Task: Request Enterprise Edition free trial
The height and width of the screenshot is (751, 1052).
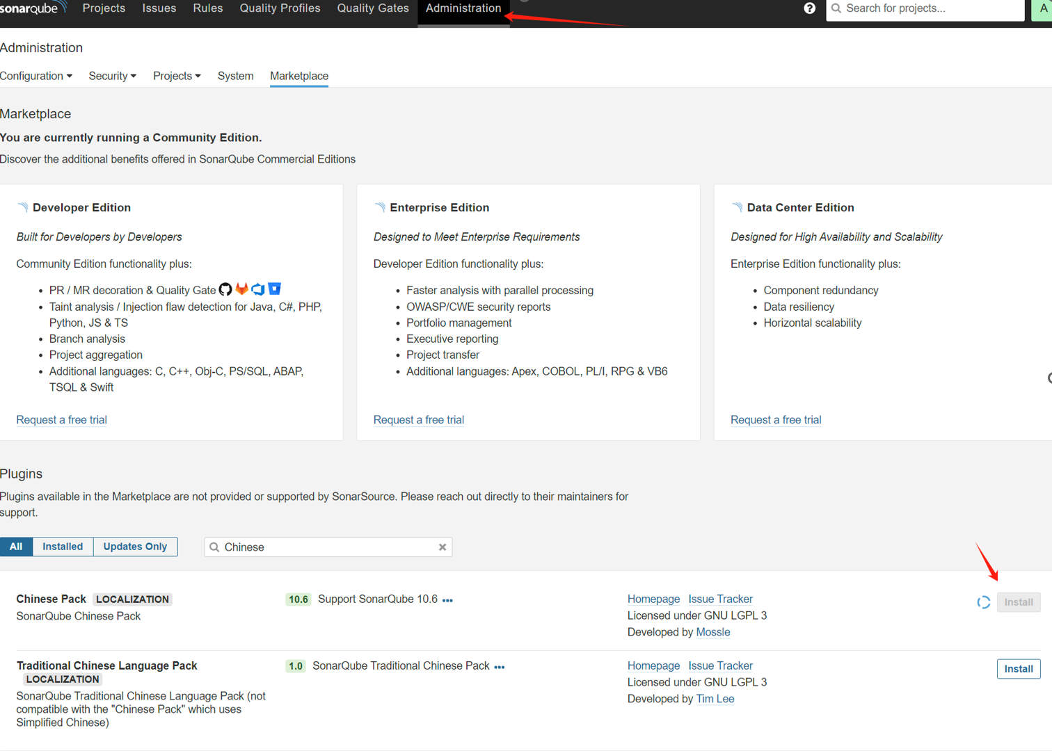Action: [419, 420]
